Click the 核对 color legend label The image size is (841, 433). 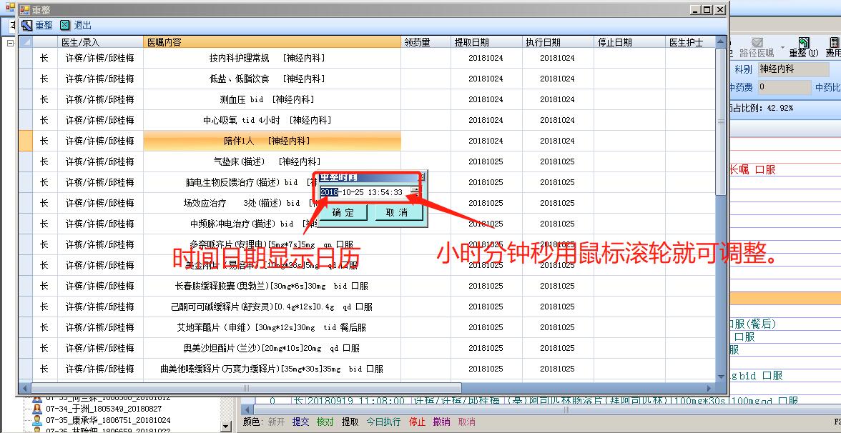tap(325, 422)
